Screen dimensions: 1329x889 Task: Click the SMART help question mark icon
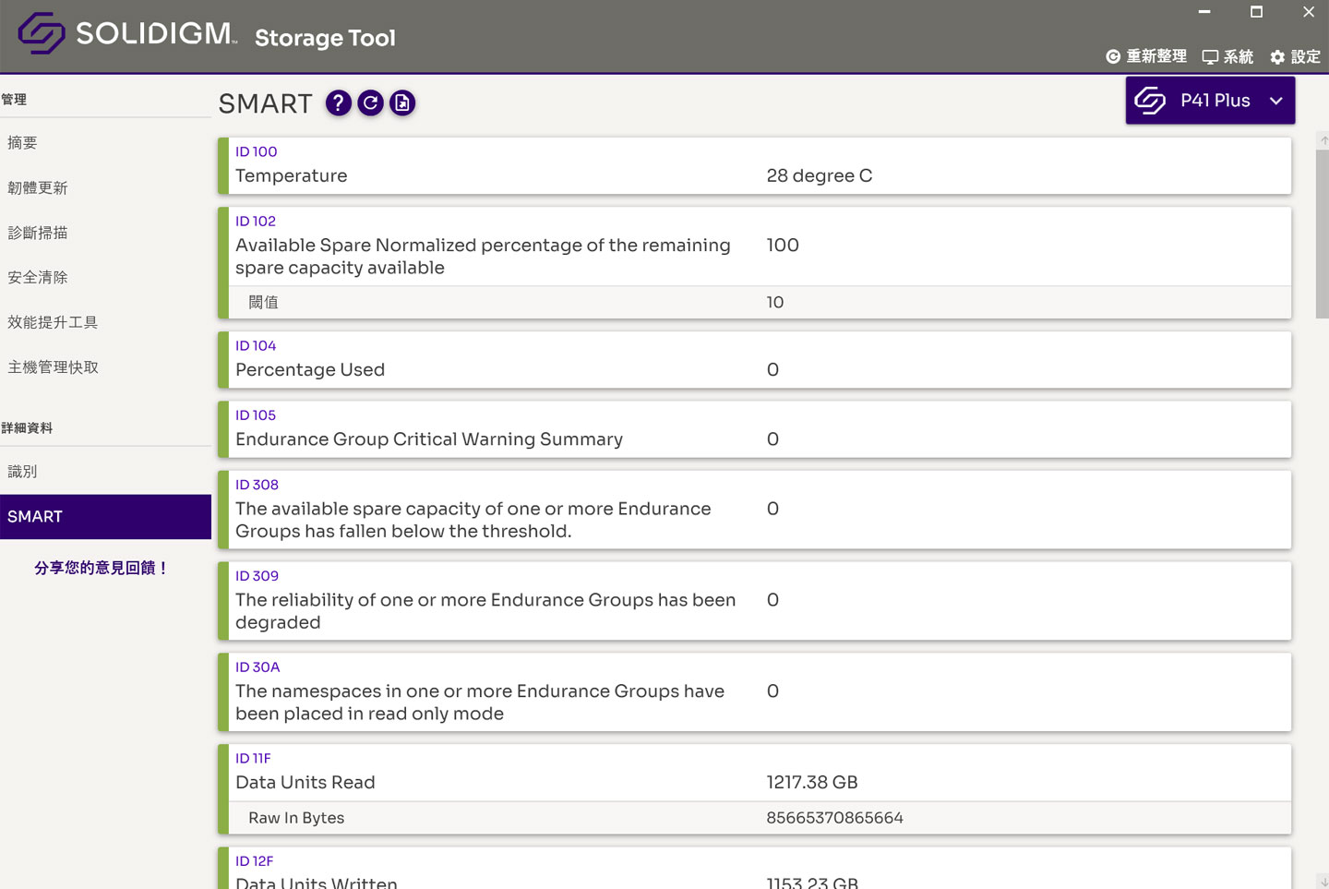coord(339,102)
